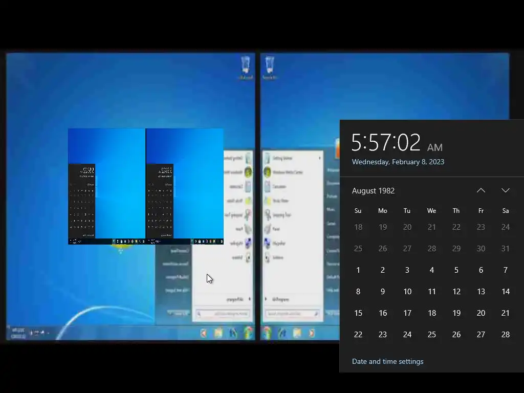Image resolution: width=524 pixels, height=393 pixels.
Task: Click the search box in right Start menu
Action: pyautogui.click(x=292, y=314)
